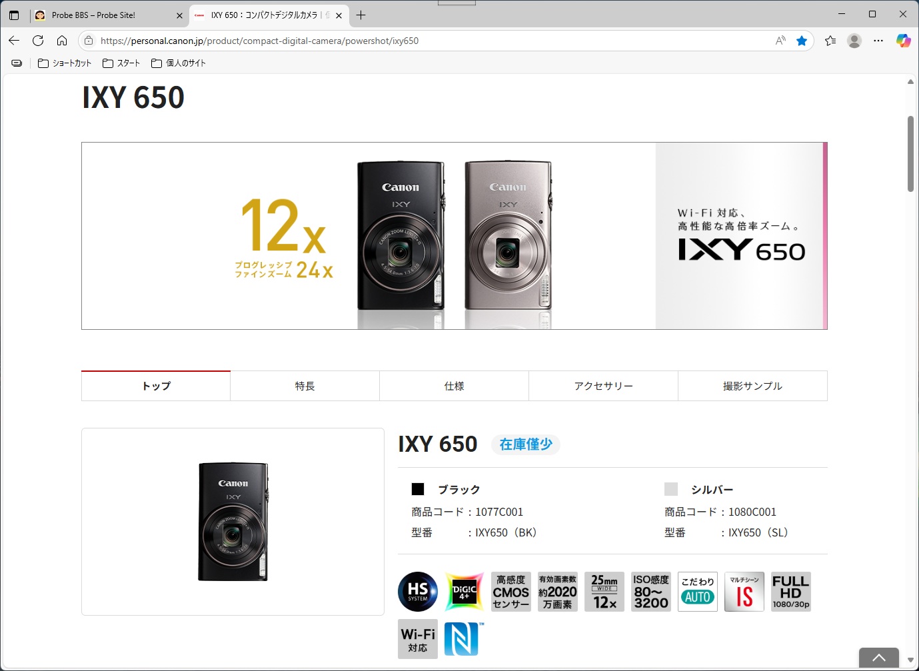
Task: Open the ショートカット favorites folder
Action: click(65, 63)
